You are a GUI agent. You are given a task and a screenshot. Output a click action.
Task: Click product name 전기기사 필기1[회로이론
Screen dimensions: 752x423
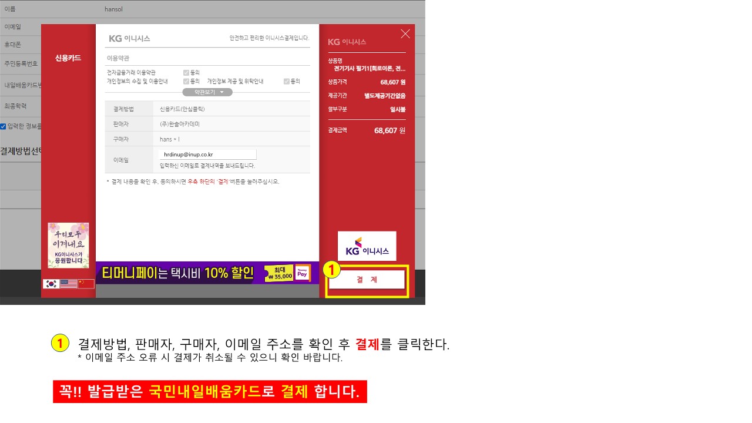pyautogui.click(x=370, y=69)
